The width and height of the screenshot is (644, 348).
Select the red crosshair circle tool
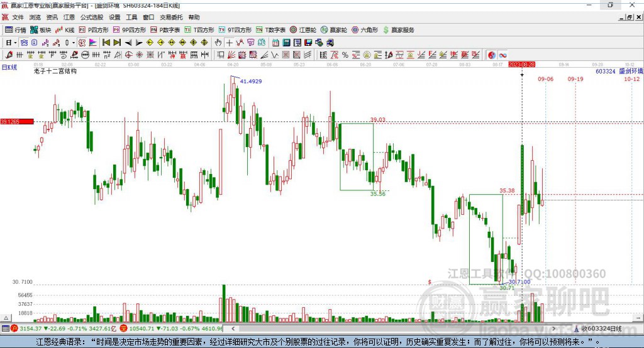pos(128,55)
